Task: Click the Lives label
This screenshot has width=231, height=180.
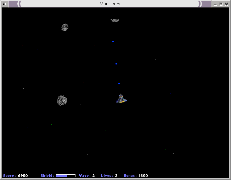Action: (107, 176)
